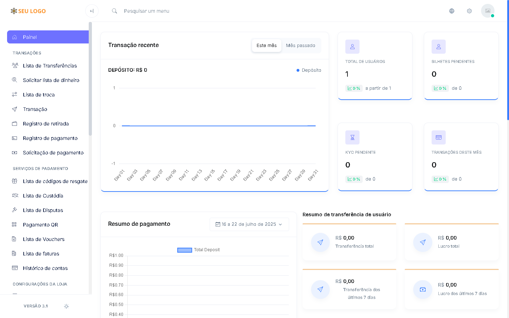Click the KYC Pendente hourglass icon
This screenshot has width=509, height=318.
[352, 137]
